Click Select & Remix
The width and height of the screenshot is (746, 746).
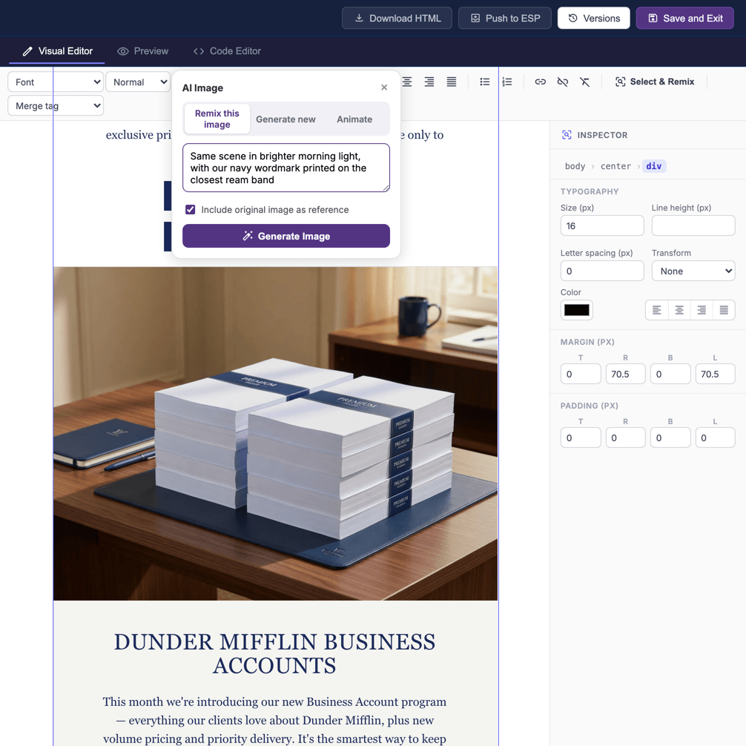(655, 82)
